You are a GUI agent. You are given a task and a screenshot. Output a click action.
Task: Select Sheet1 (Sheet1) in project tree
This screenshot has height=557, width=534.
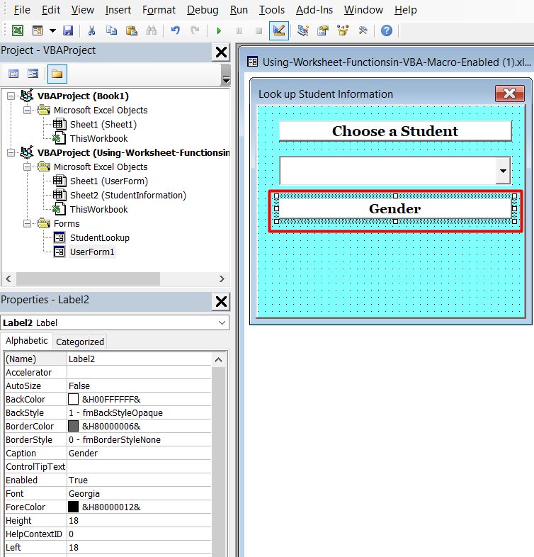103,124
